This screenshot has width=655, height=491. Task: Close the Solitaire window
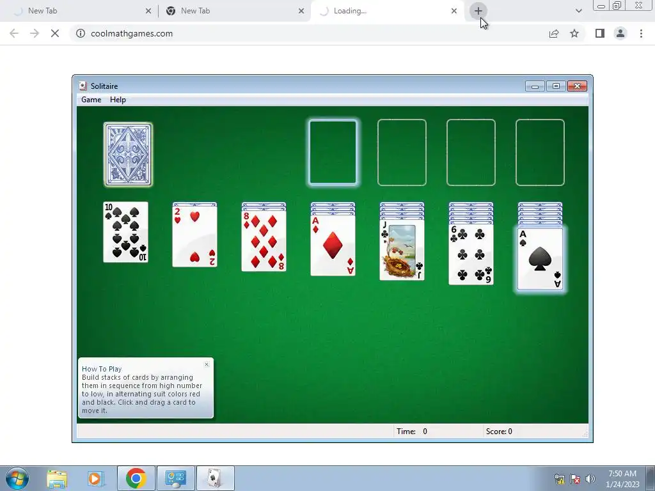tap(578, 86)
